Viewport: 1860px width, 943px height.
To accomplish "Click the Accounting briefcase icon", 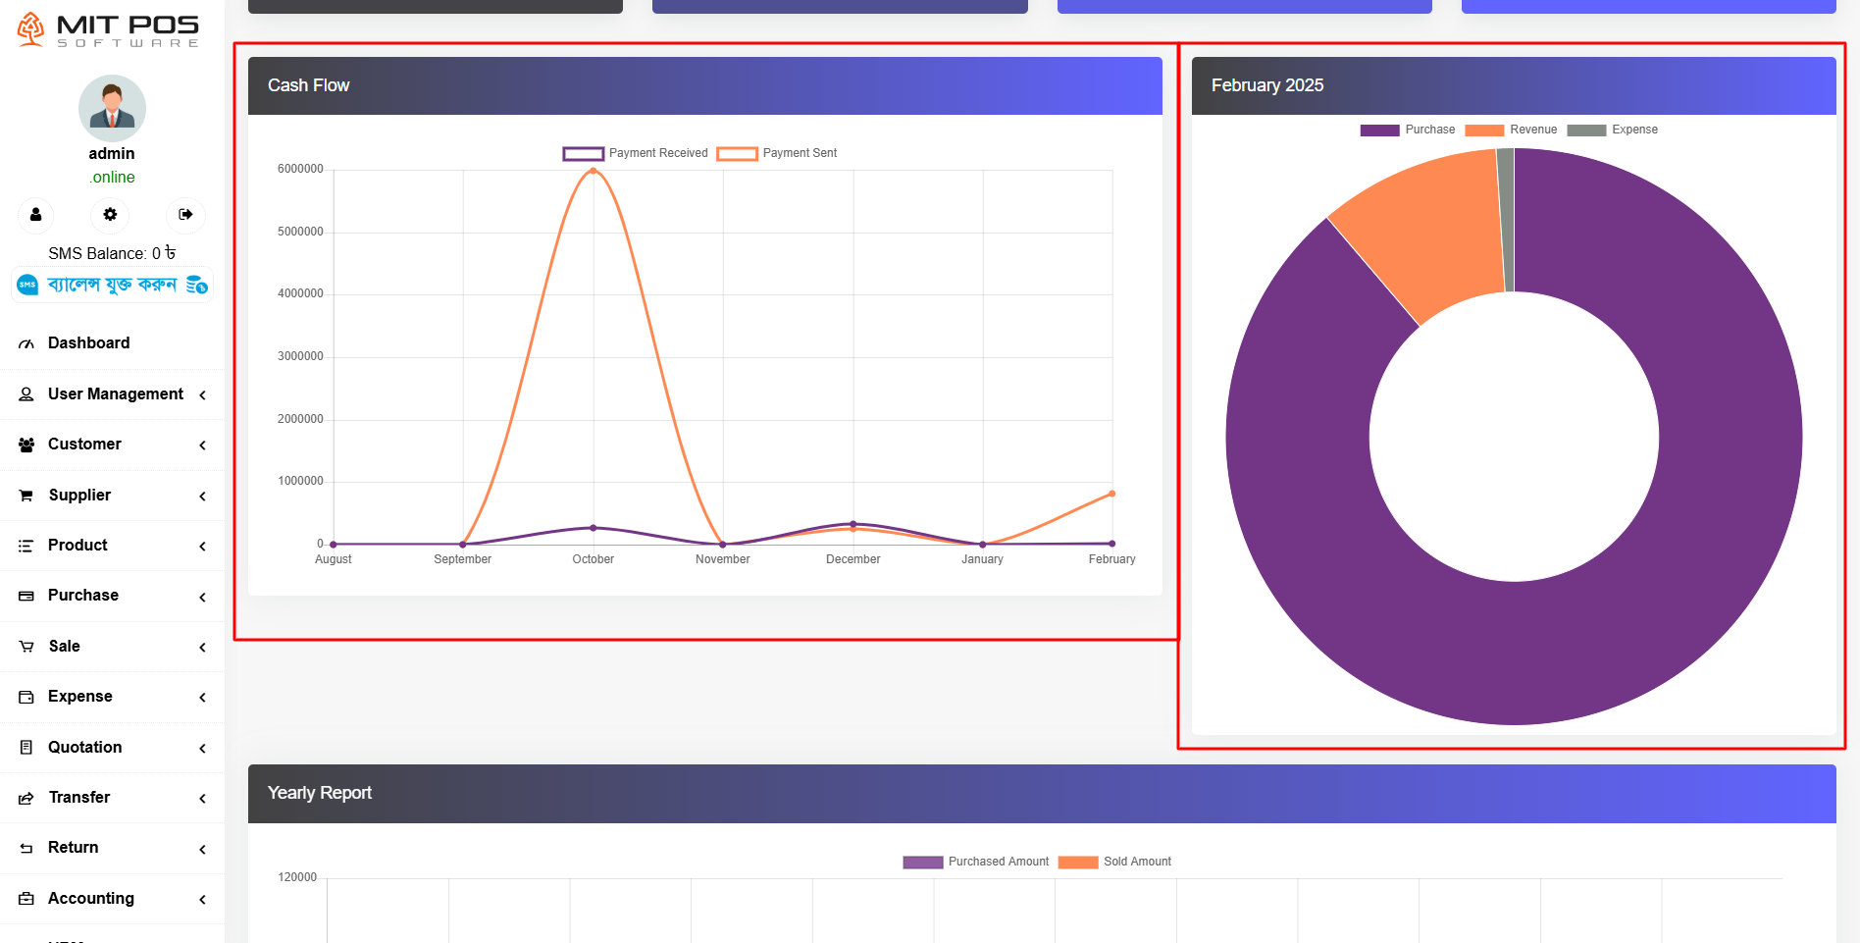I will (26, 899).
